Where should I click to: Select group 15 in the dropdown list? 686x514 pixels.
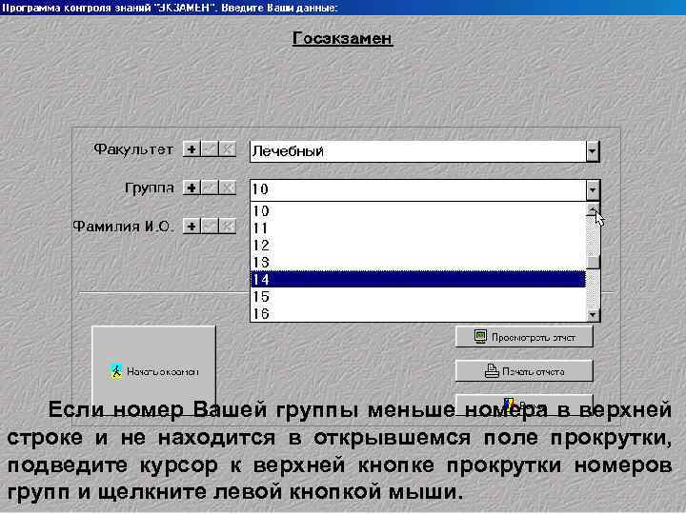[x=418, y=296]
